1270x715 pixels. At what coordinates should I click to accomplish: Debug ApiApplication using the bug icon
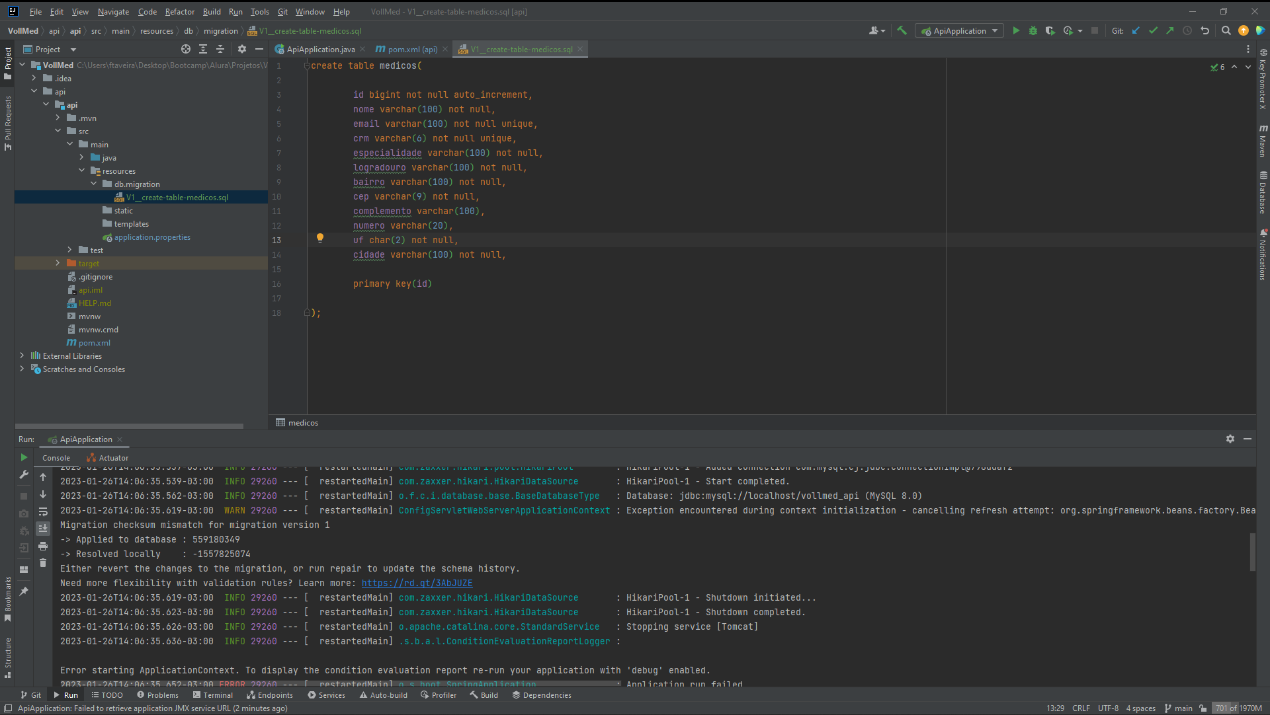1033,30
